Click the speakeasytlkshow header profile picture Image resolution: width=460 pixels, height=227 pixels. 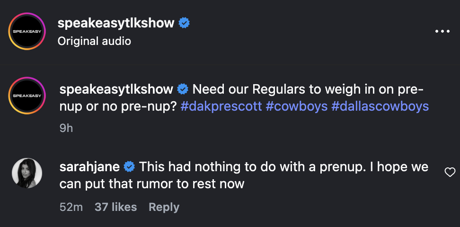coord(27,31)
